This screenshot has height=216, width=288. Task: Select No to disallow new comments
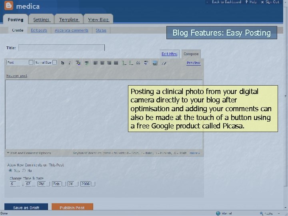[24, 170]
